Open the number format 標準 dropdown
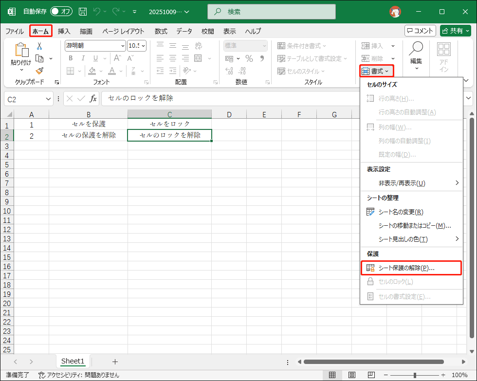Screen dimensions: 477x381 point(264,46)
